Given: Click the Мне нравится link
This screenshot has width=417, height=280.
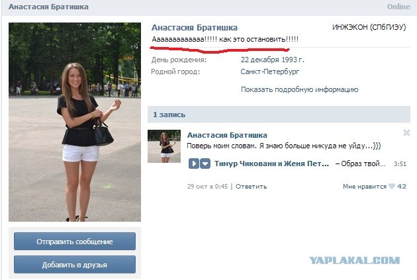Looking at the screenshot, I should (x=364, y=187).
